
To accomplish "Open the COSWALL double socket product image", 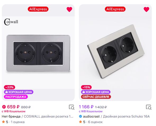I will [x=38, y=53].
